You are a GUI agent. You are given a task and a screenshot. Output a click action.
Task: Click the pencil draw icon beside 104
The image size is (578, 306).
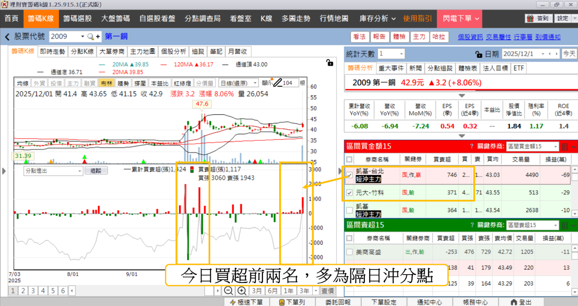pyautogui.click(x=278, y=83)
